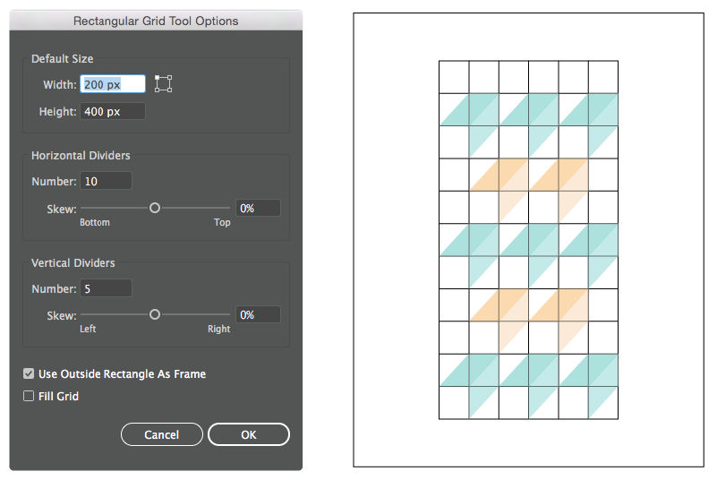Click the Horizontal Dividers Number field

[106, 181]
